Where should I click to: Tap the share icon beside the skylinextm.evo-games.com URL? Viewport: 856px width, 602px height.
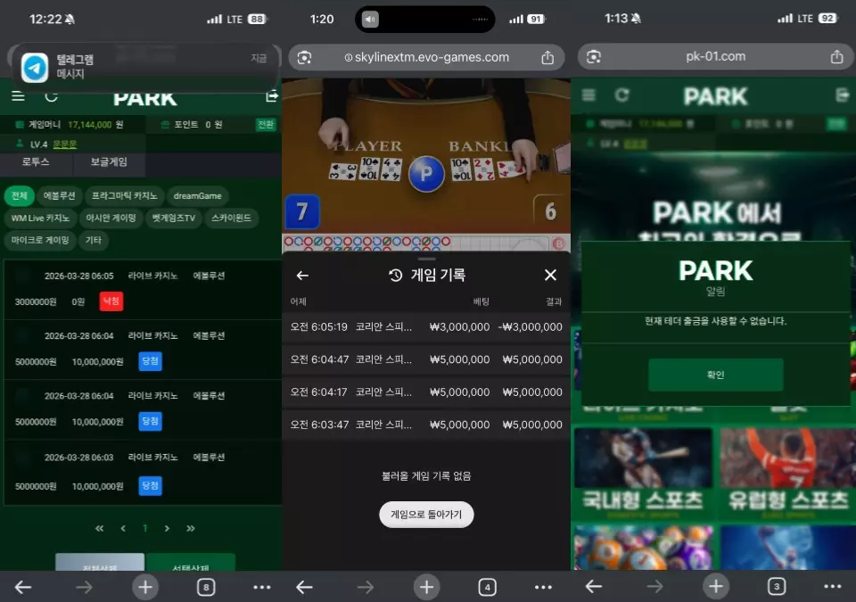[x=547, y=57]
